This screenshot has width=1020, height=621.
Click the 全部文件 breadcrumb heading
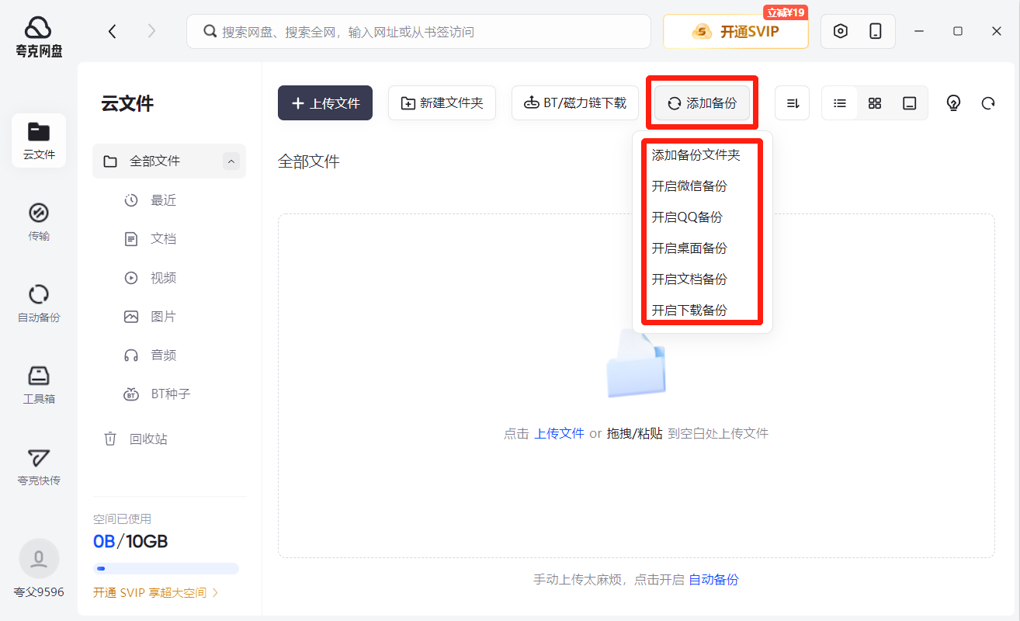tap(309, 161)
